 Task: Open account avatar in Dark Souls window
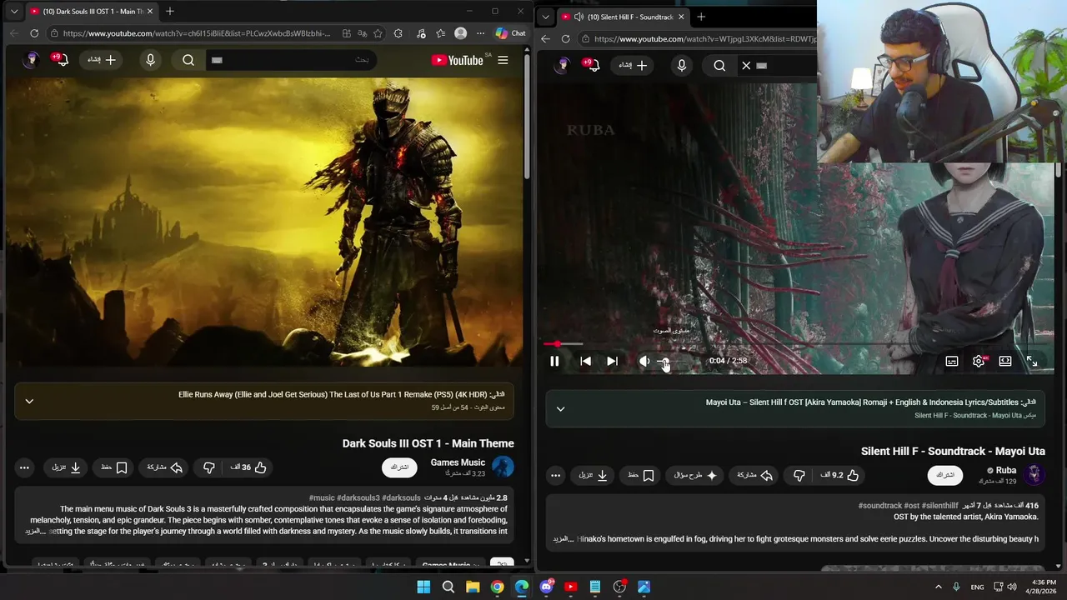31,60
